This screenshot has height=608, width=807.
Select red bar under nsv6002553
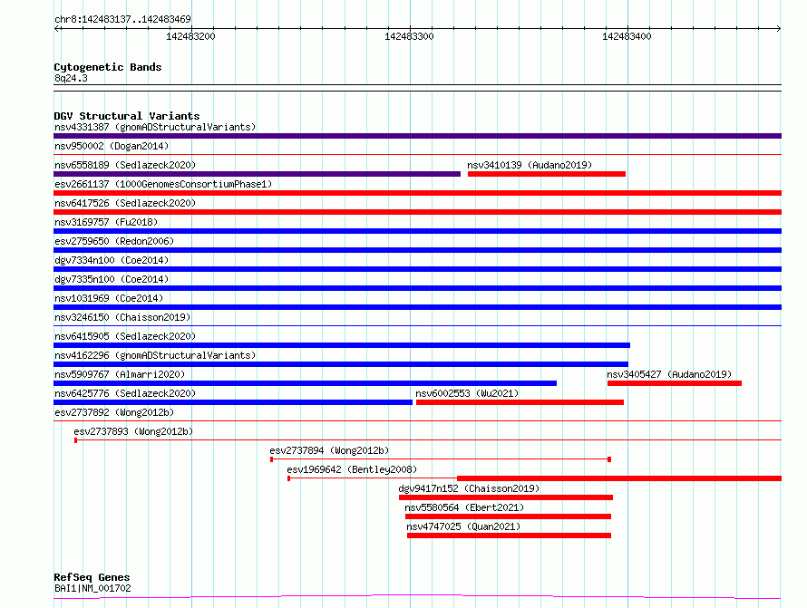tap(520, 402)
